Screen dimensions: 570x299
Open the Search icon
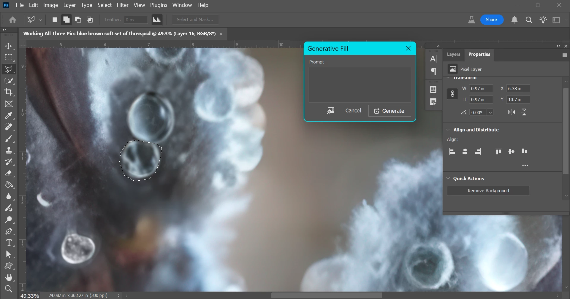click(x=529, y=20)
